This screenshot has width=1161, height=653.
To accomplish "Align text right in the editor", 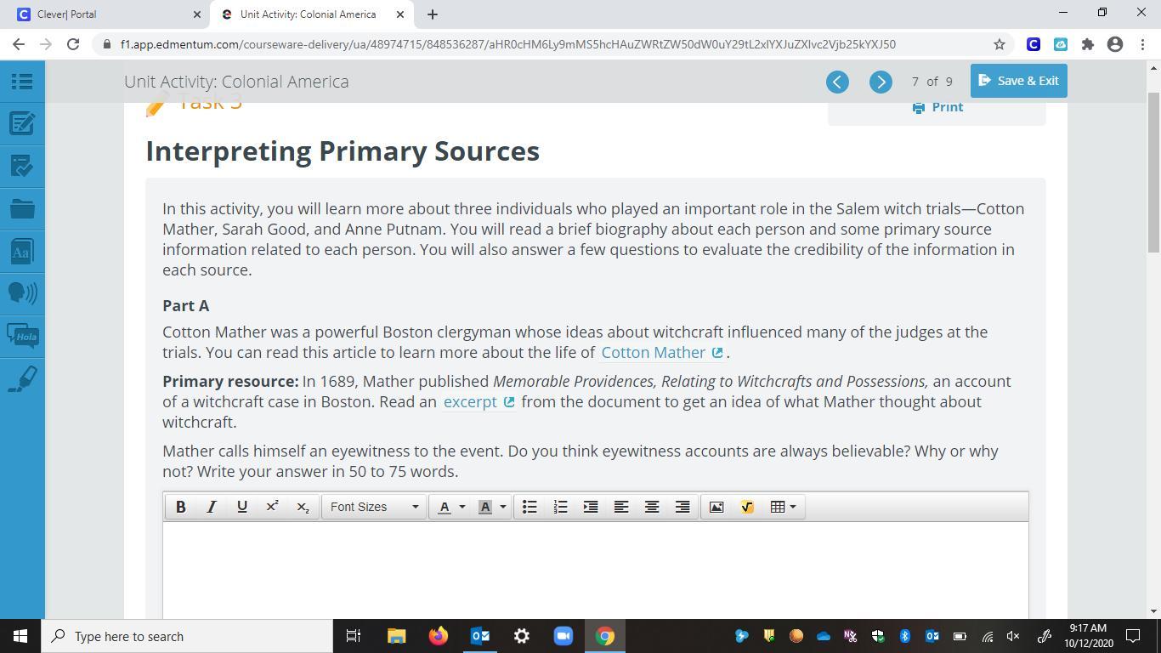I will [682, 507].
